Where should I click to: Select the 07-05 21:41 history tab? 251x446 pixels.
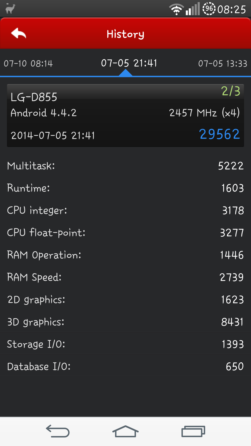129,63
